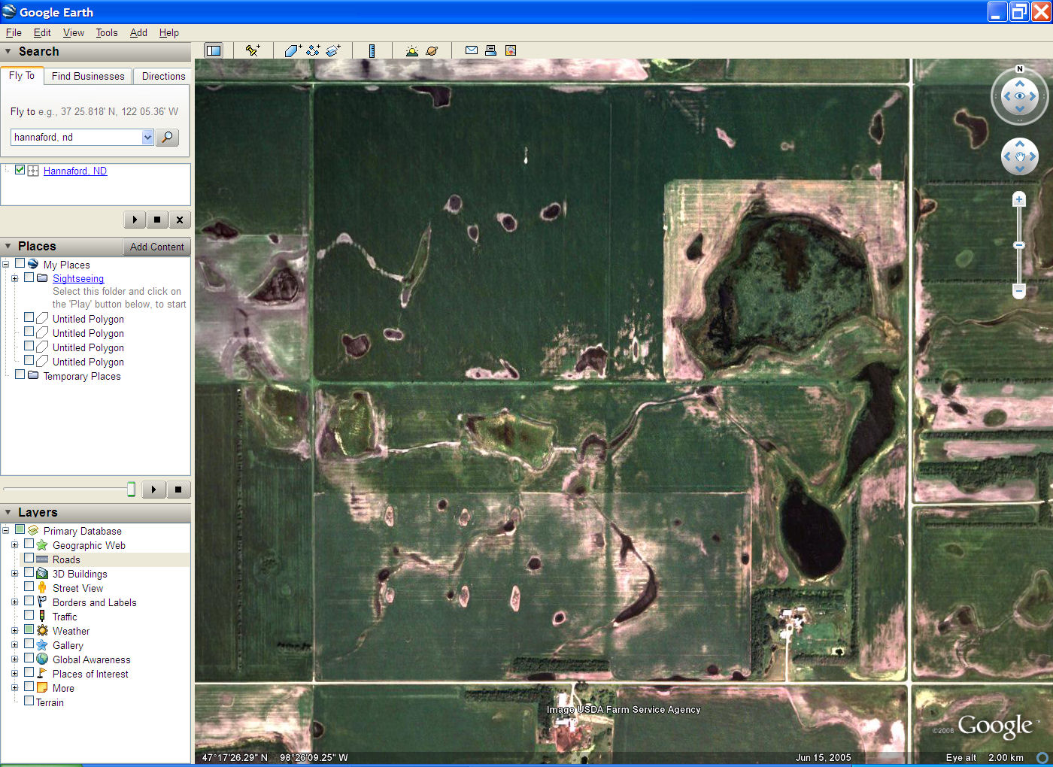The width and height of the screenshot is (1053, 767).
Task: Collapse the Places panel triangle
Action: tap(8, 246)
